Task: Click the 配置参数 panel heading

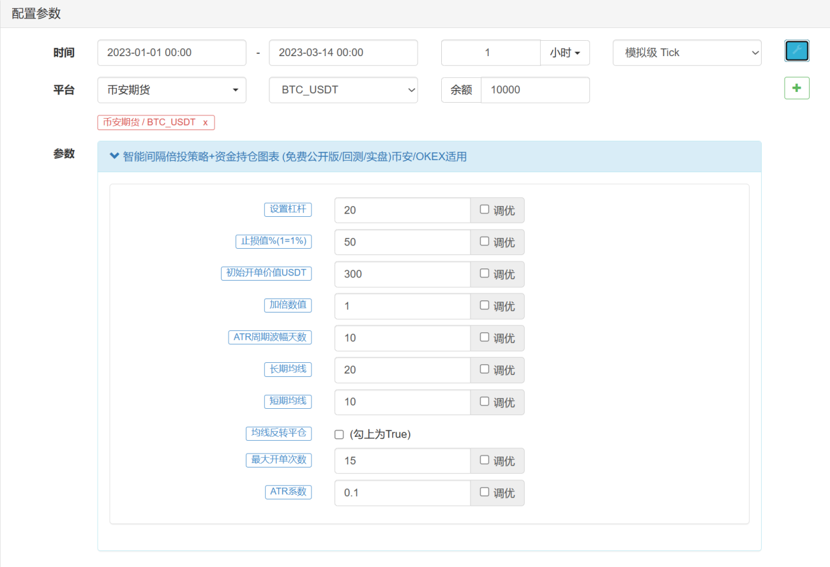Action: [x=36, y=13]
